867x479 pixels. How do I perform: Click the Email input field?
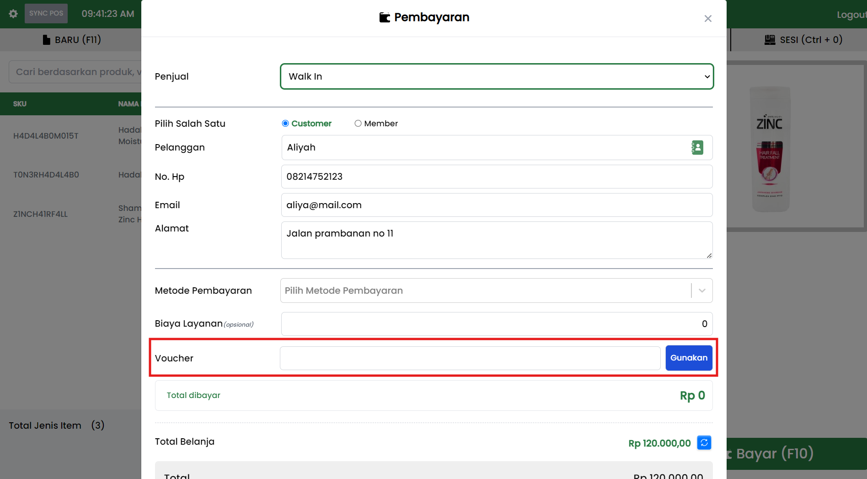[497, 205]
